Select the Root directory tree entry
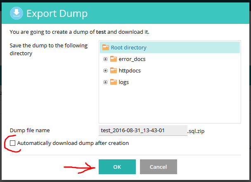251x182 pixels. [x=128, y=47]
